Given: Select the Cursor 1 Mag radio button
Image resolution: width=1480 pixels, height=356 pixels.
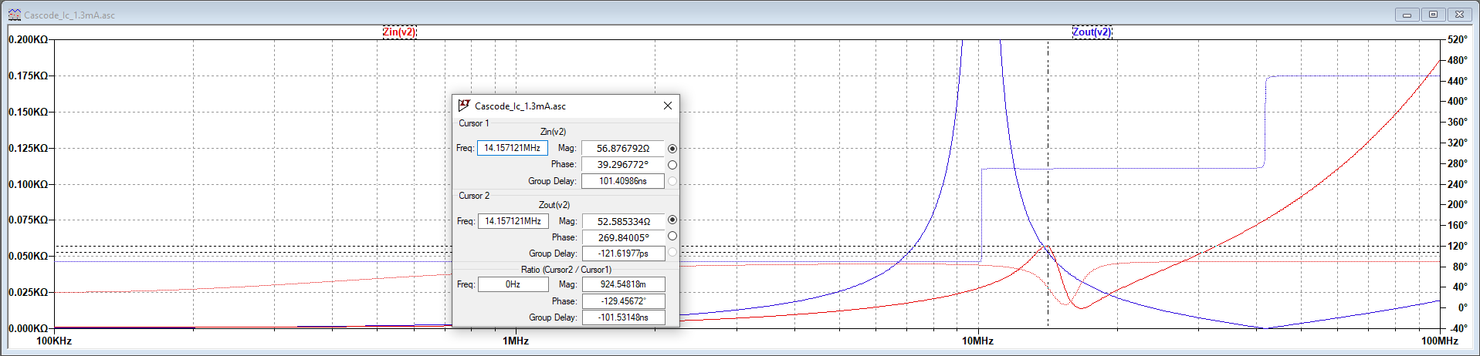Looking at the screenshot, I should (x=672, y=149).
